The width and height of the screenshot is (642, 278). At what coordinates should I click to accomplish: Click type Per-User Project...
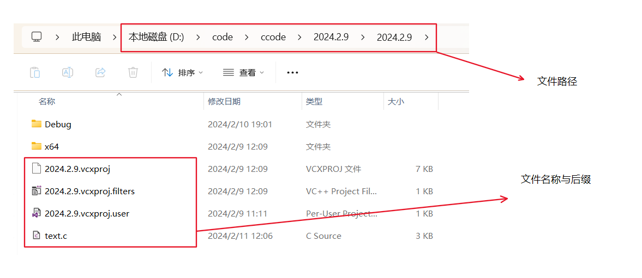341,213
